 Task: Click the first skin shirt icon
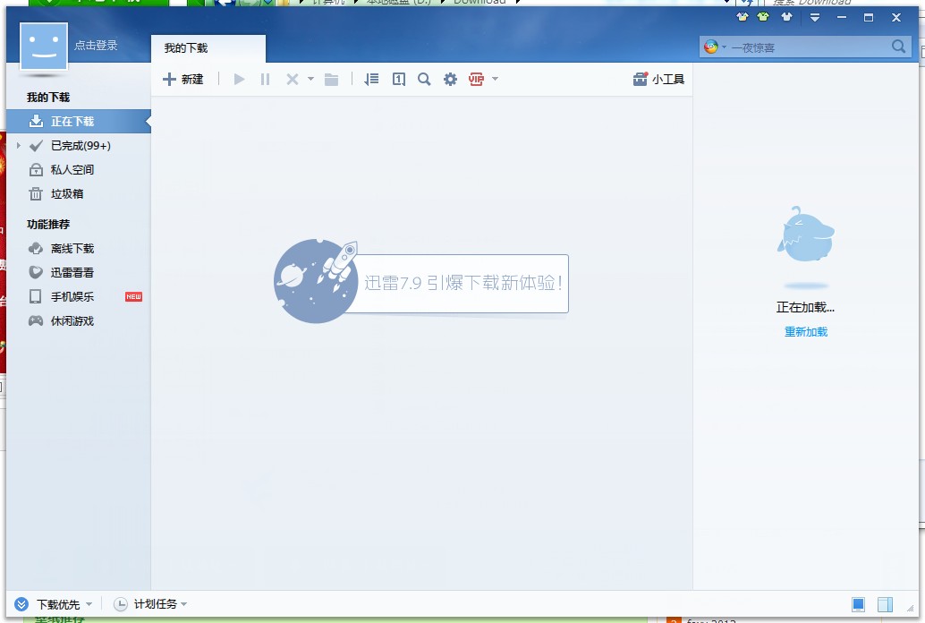[743, 17]
